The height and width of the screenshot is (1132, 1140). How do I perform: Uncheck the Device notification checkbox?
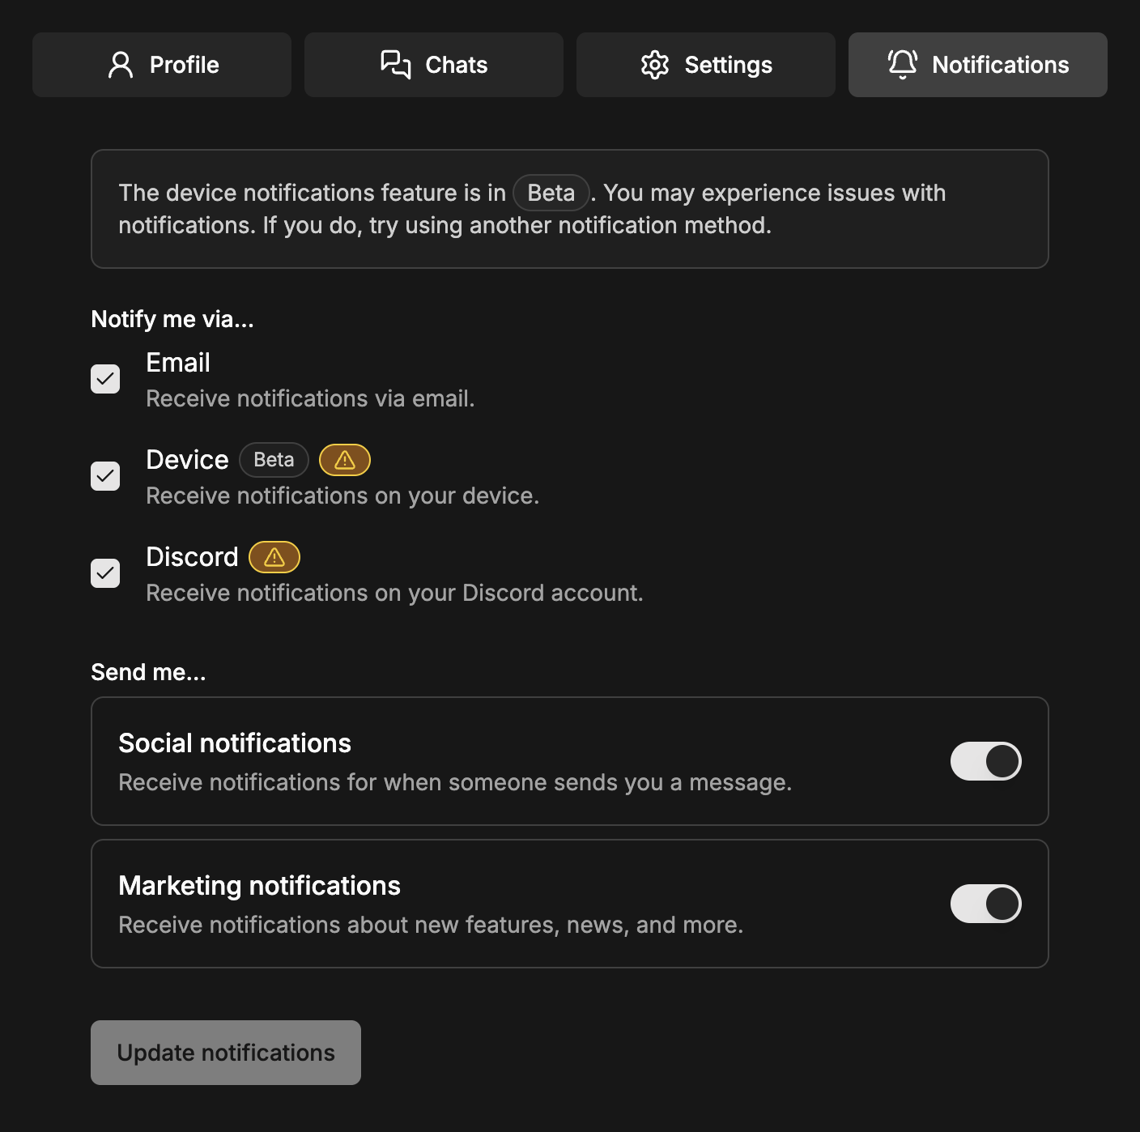tap(105, 476)
